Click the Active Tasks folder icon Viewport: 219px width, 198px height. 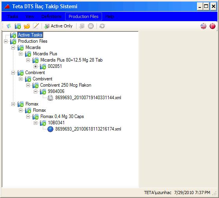coord(13,35)
